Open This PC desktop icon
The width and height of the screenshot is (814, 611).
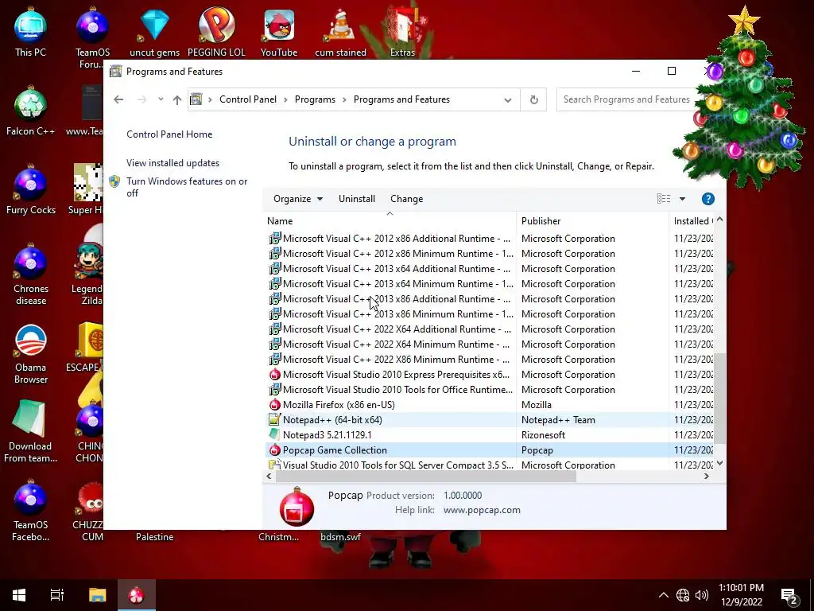pos(30,33)
